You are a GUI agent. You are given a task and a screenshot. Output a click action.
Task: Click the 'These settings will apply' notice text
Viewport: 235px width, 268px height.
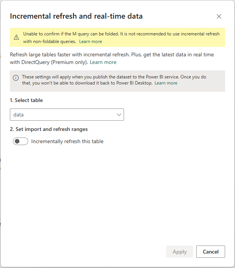[114, 77]
